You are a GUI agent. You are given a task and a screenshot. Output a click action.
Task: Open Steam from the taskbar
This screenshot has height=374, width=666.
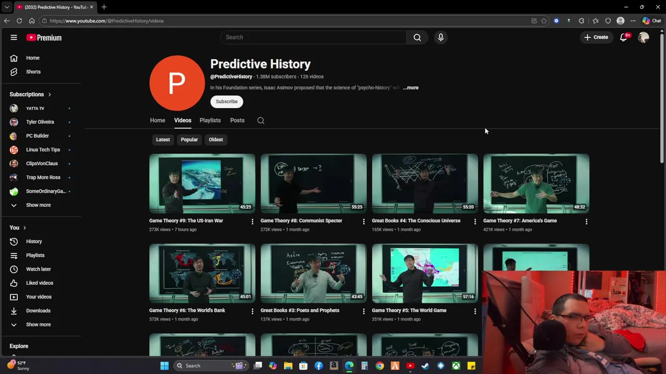pos(426,366)
